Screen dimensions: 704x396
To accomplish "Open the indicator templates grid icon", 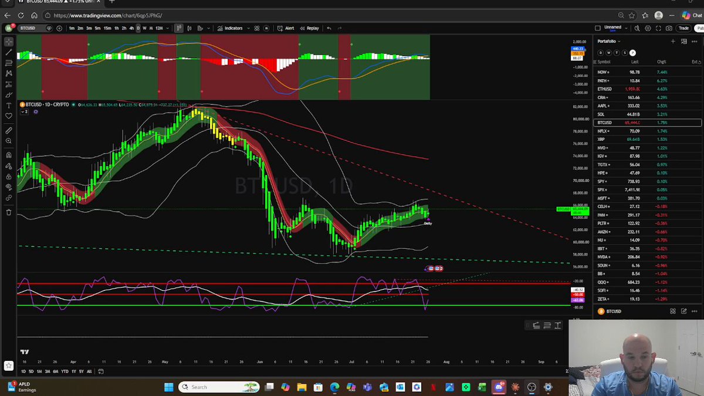I will [257, 28].
